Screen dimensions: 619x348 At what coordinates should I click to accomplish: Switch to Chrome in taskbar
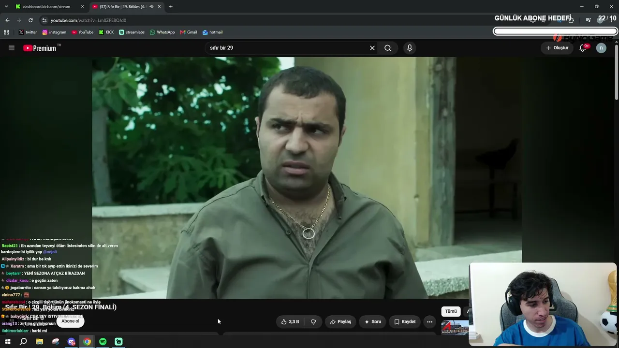(87, 342)
